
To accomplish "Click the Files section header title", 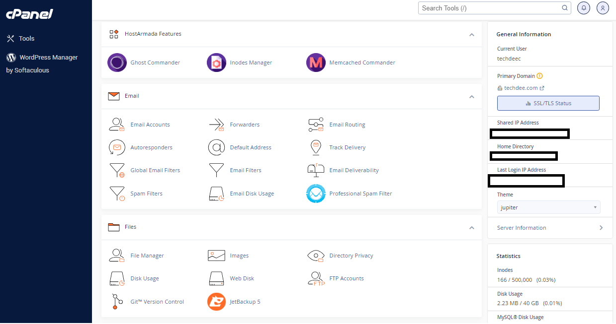I will 130,227.
